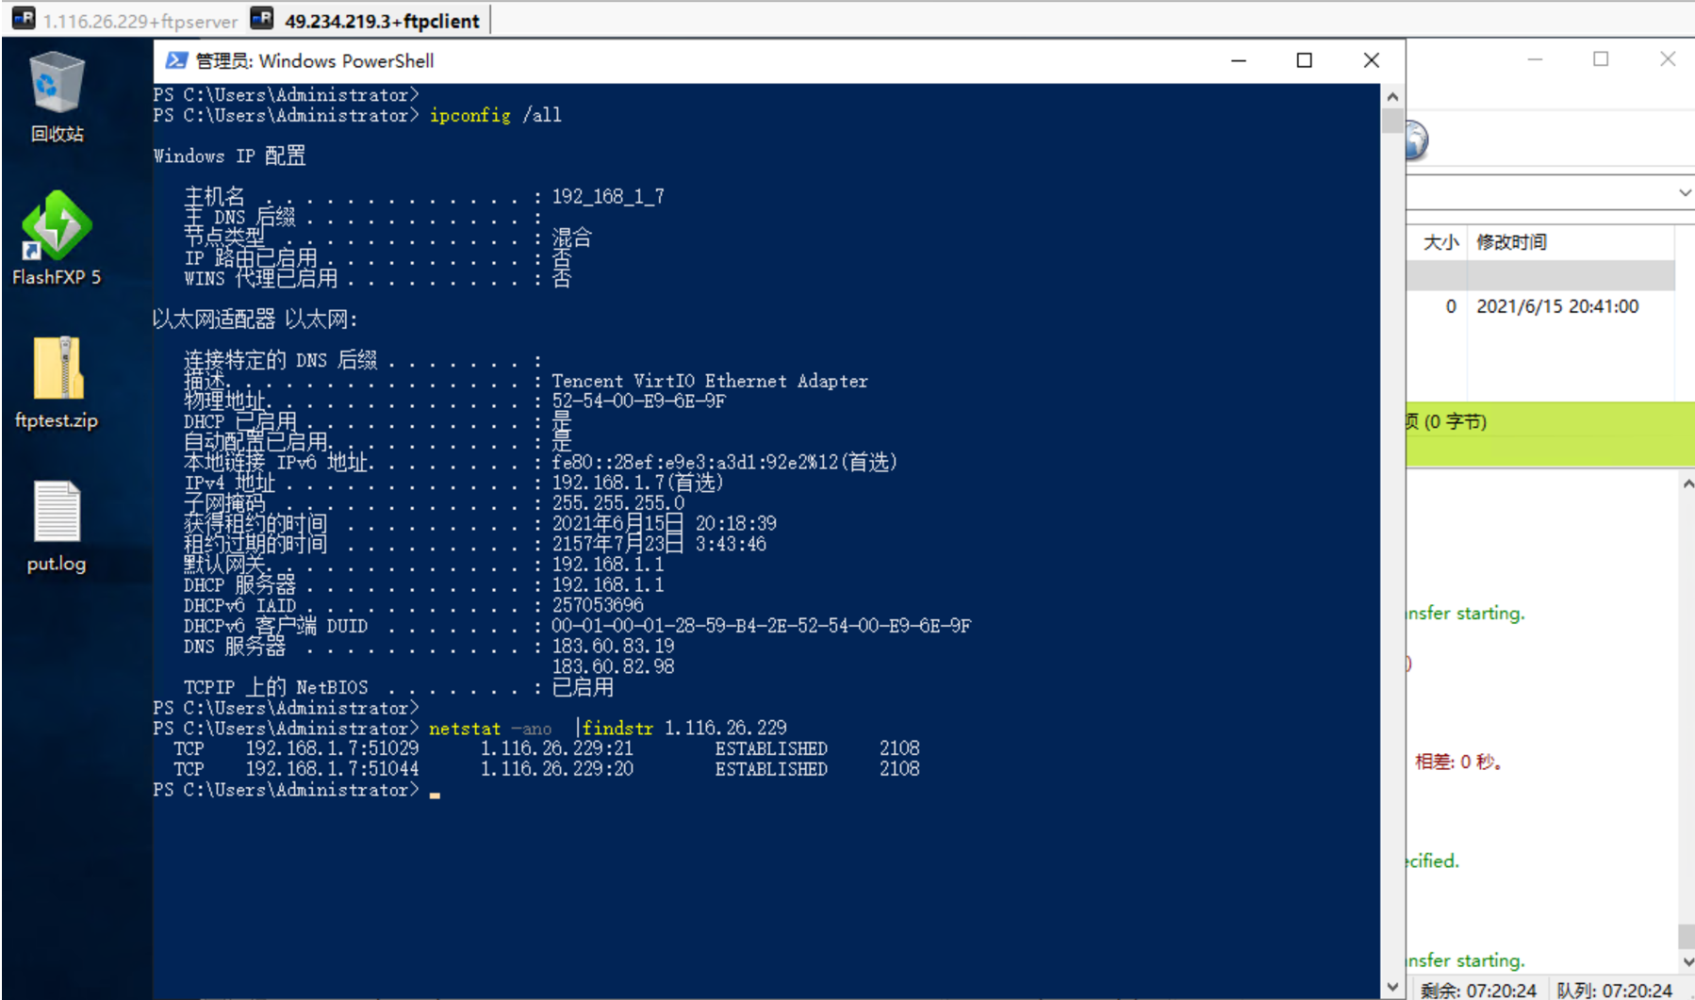Click the 192.168.1.7:51029 connection row
The width and height of the screenshot is (1695, 1000).
(x=546, y=748)
